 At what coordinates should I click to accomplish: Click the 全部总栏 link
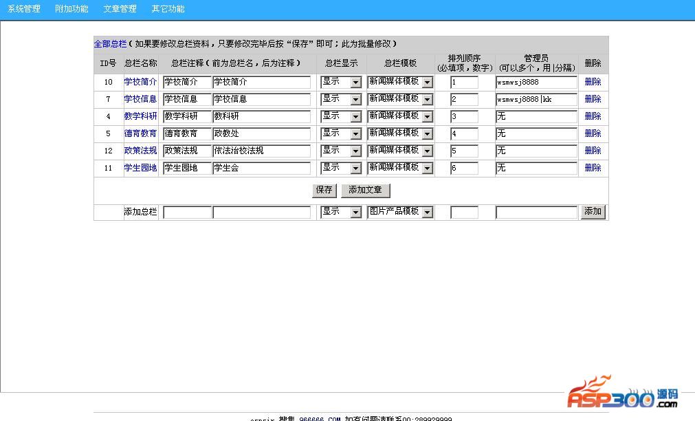tap(110, 44)
